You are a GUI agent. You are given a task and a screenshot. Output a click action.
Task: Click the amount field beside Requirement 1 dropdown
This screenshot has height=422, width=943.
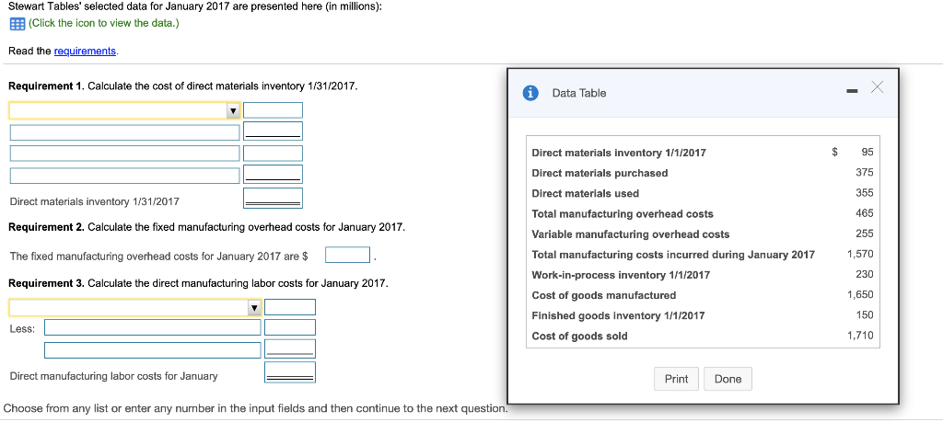point(273,110)
